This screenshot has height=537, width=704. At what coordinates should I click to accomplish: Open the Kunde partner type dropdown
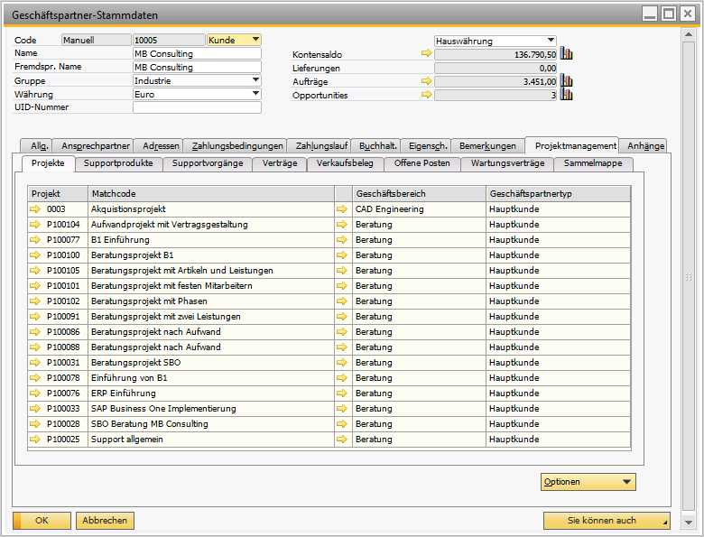point(255,40)
